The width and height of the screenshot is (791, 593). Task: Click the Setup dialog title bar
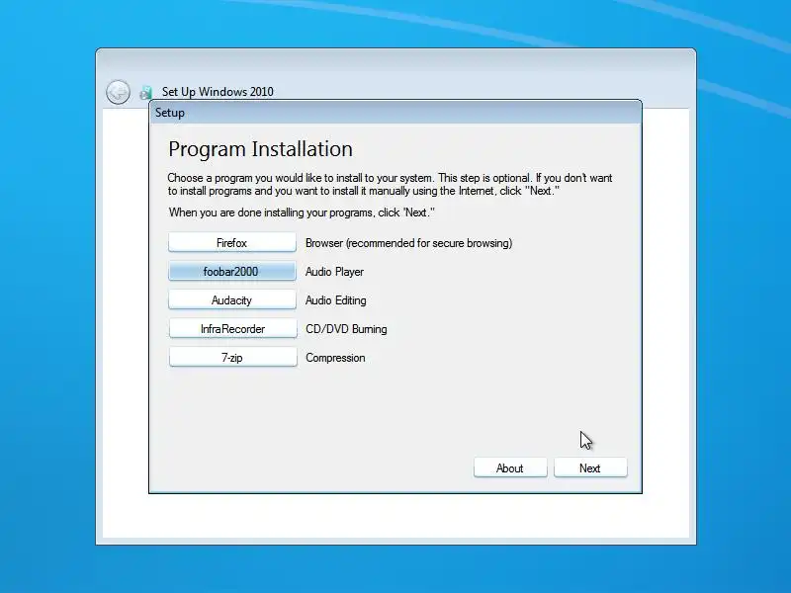coord(395,113)
